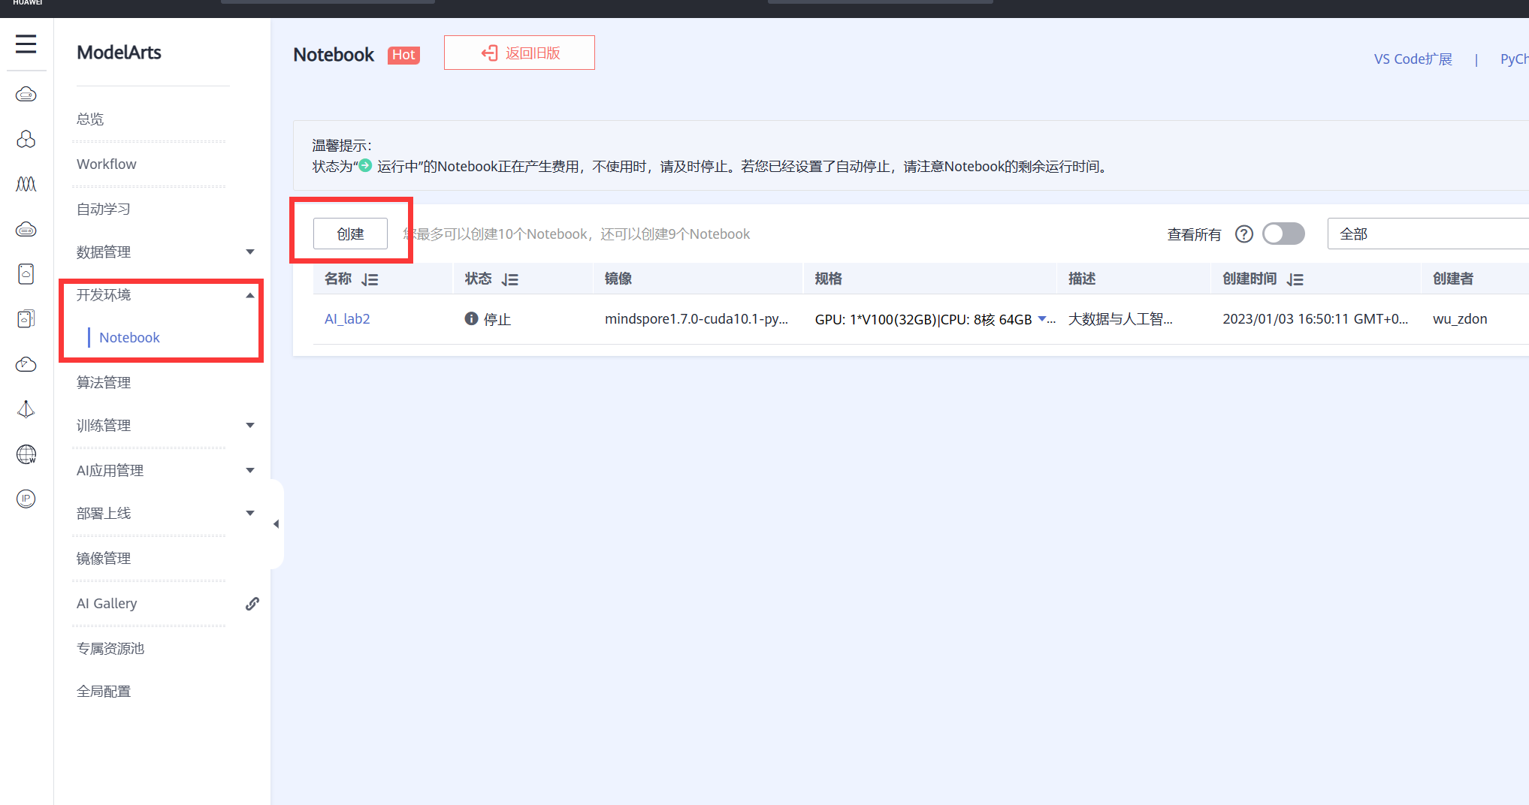Click the ModelArts title

click(x=119, y=53)
